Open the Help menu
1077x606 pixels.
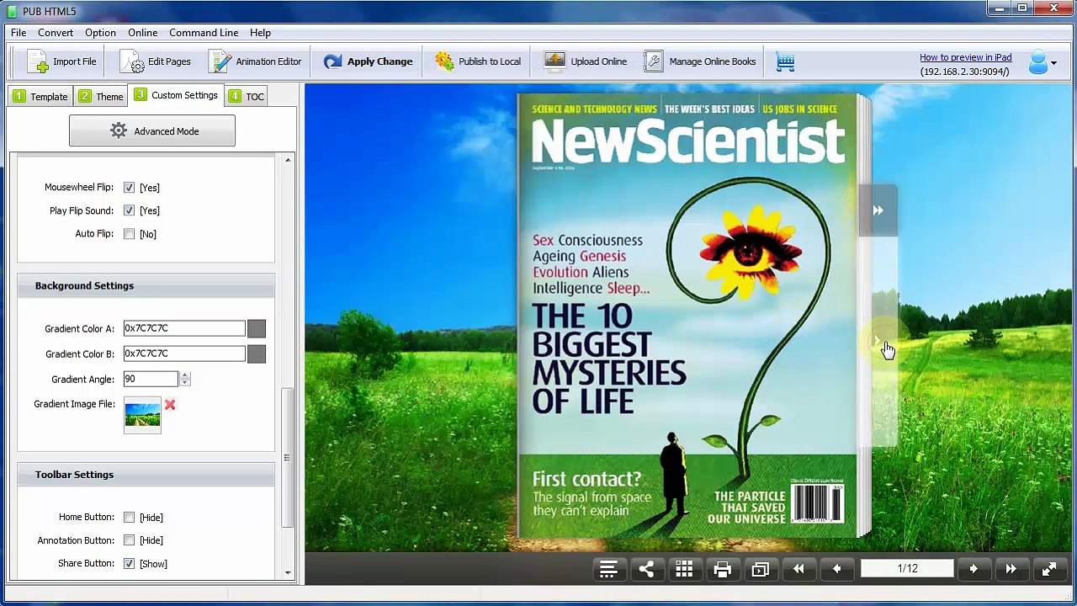tap(260, 33)
